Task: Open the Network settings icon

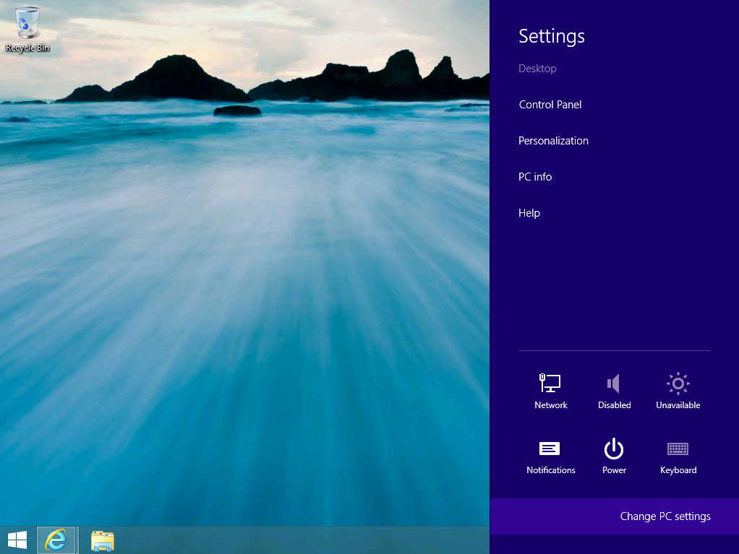Action: [550, 391]
